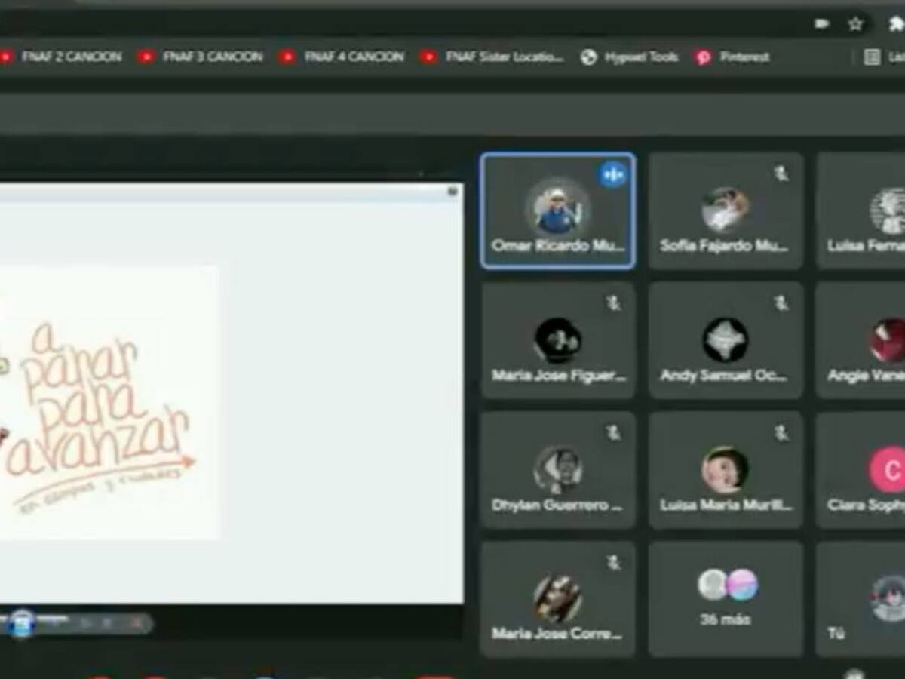Open the Pinterest bookmark
This screenshot has height=679, width=905.
click(733, 57)
